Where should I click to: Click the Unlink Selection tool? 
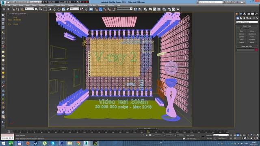coord(17,9)
